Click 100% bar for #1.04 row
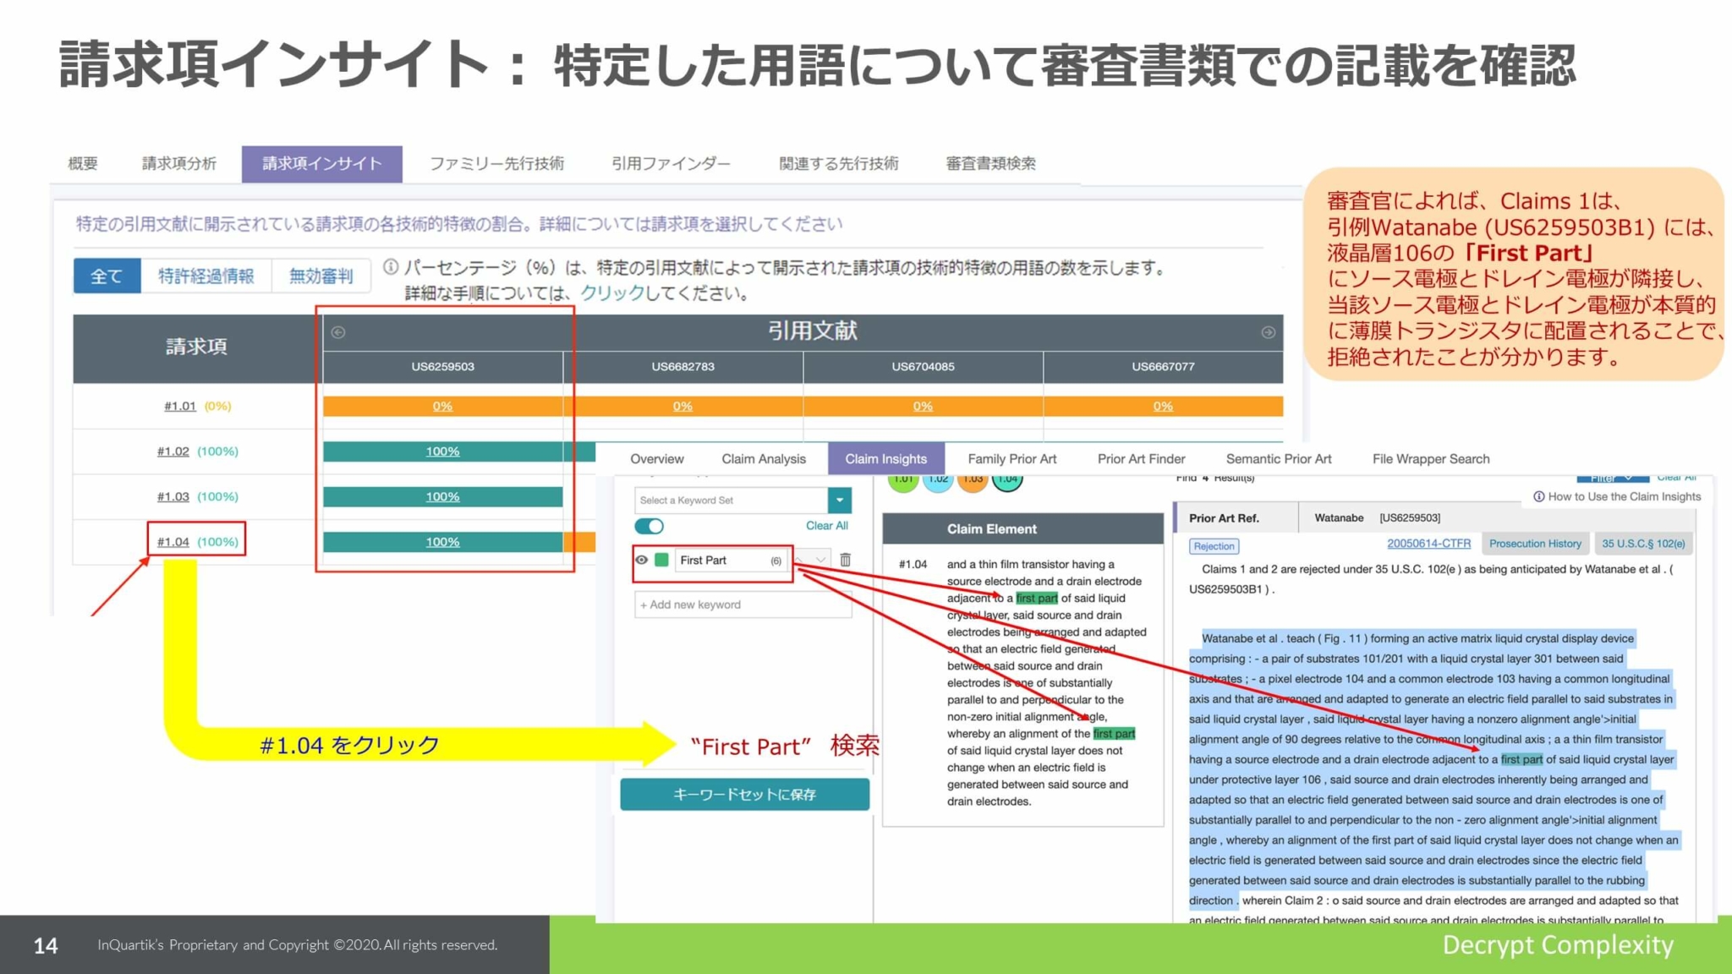The height and width of the screenshot is (974, 1732). [x=443, y=542]
